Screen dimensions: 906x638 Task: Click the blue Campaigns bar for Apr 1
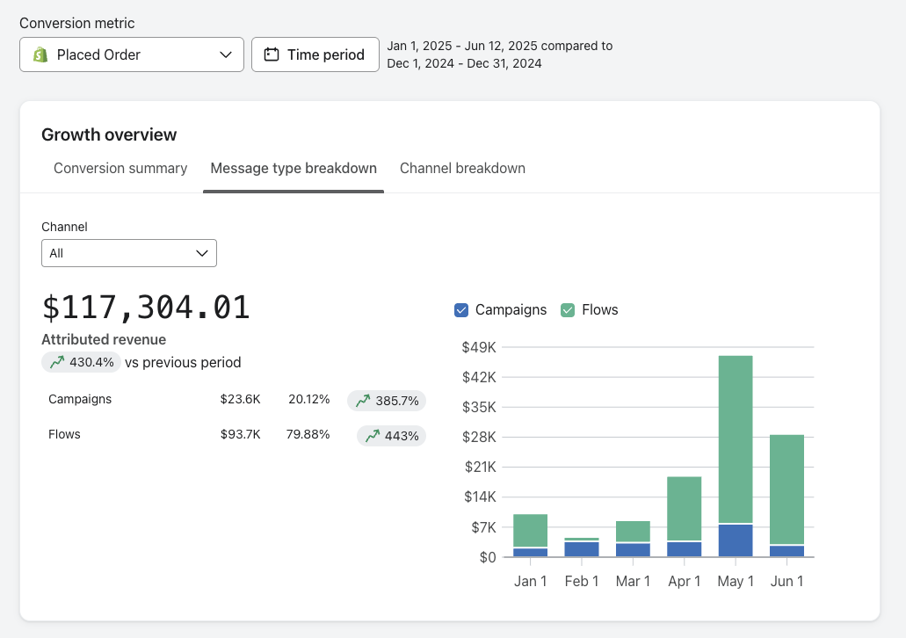pyautogui.click(x=685, y=549)
